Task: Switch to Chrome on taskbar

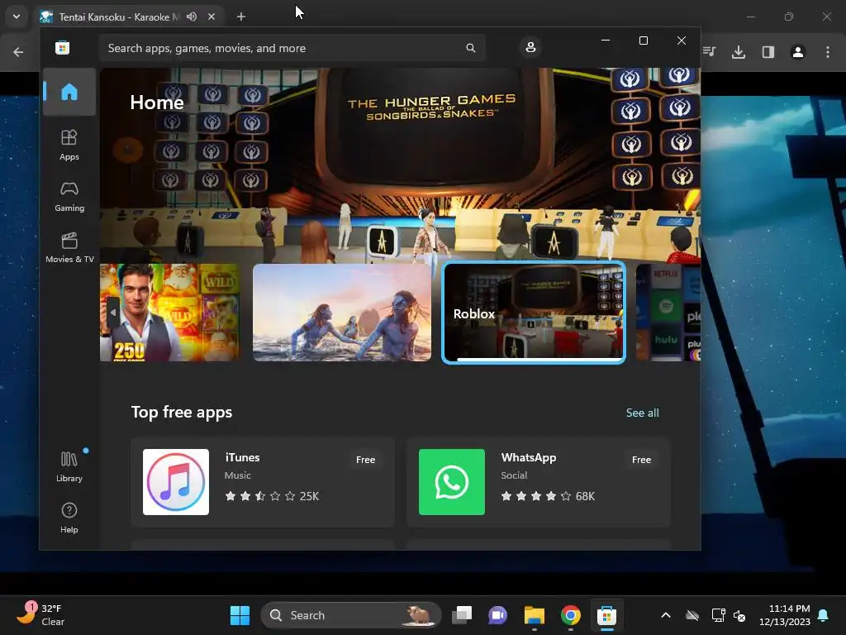Action: click(x=570, y=615)
